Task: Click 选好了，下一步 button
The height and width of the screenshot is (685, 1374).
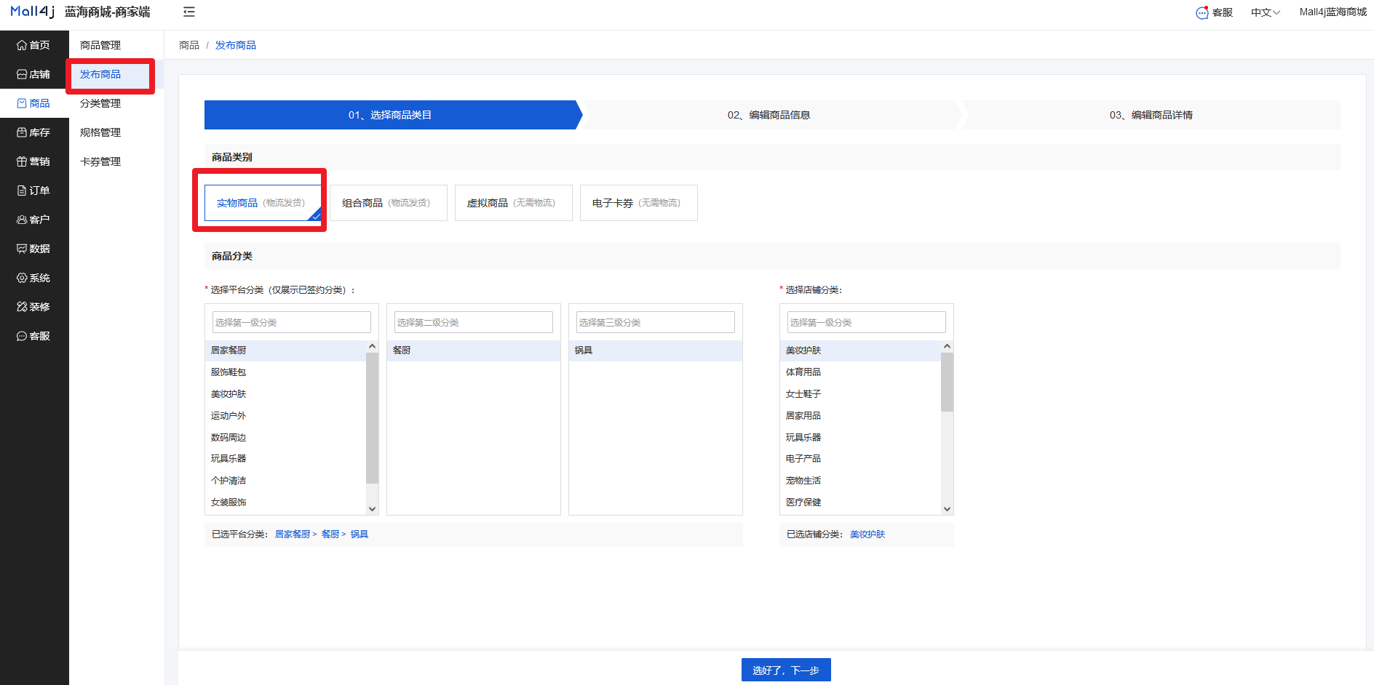Action: (x=786, y=670)
